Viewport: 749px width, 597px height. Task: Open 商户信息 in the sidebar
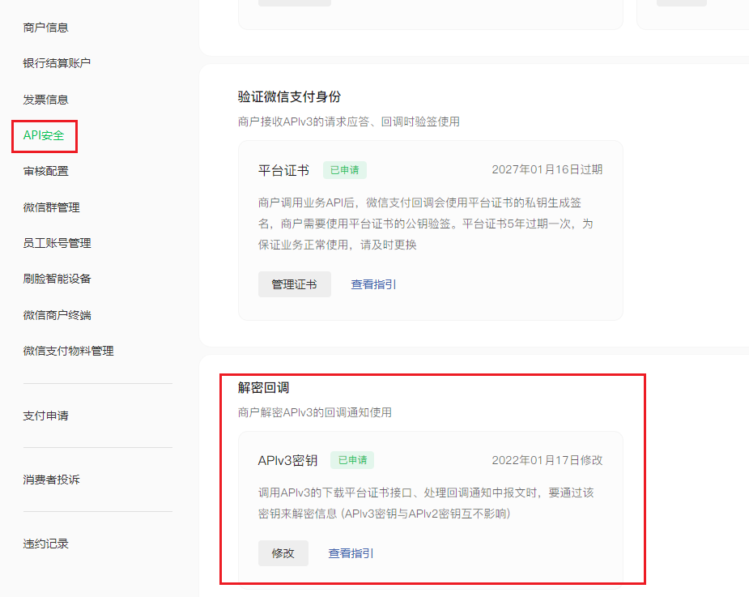click(45, 28)
